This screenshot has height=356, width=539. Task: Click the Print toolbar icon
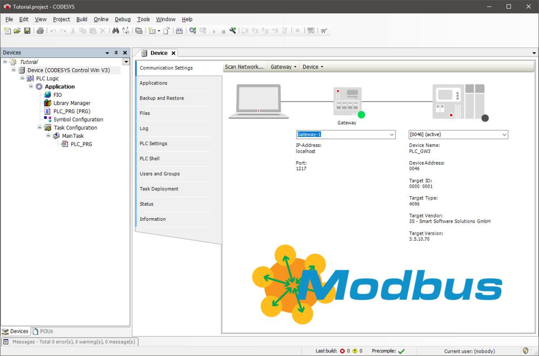(x=40, y=31)
